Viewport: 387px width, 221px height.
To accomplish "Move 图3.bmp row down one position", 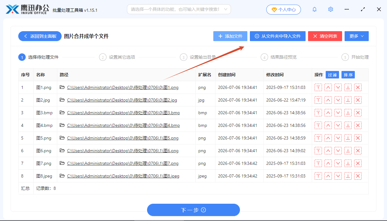I will point(338,113).
